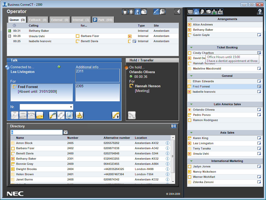Viewport: 266px width, 200px height.
Task: Park the call with the P button
Action: point(69,115)
